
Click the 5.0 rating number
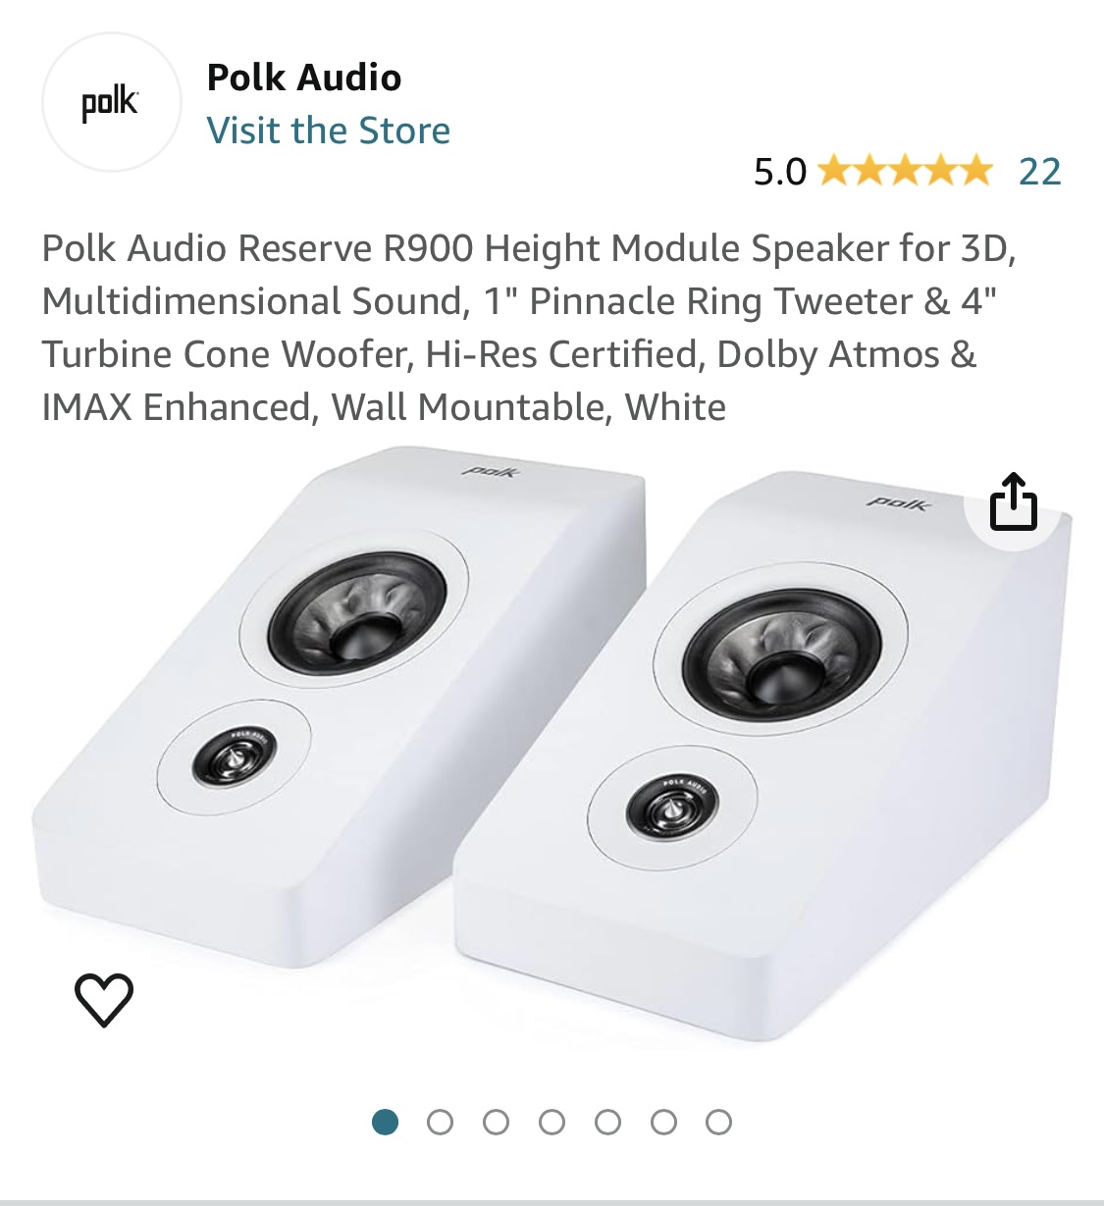(779, 172)
